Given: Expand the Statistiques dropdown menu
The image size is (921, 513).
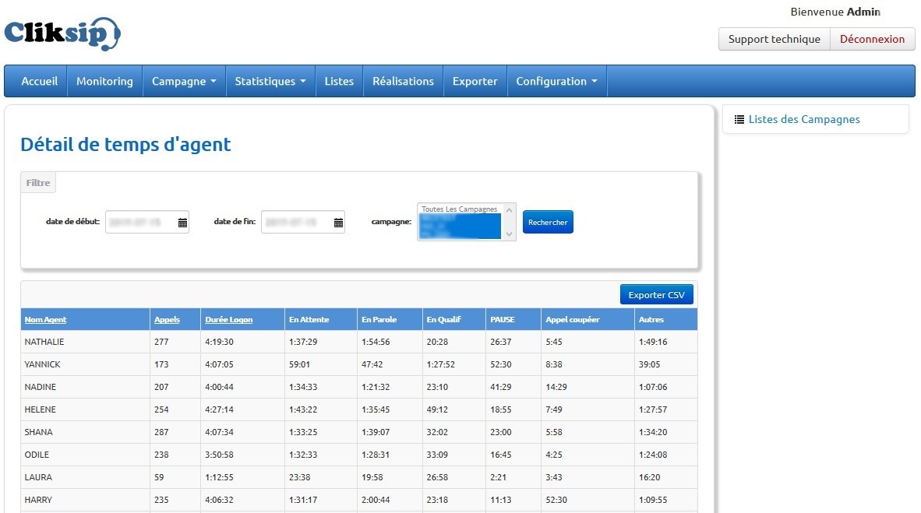Looking at the screenshot, I should (x=270, y=81).
